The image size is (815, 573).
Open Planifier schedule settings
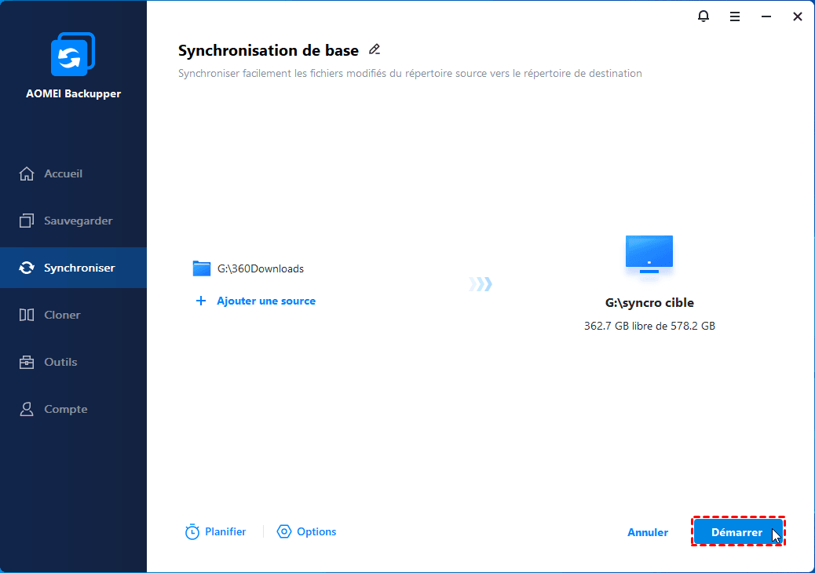pos(225,531)
